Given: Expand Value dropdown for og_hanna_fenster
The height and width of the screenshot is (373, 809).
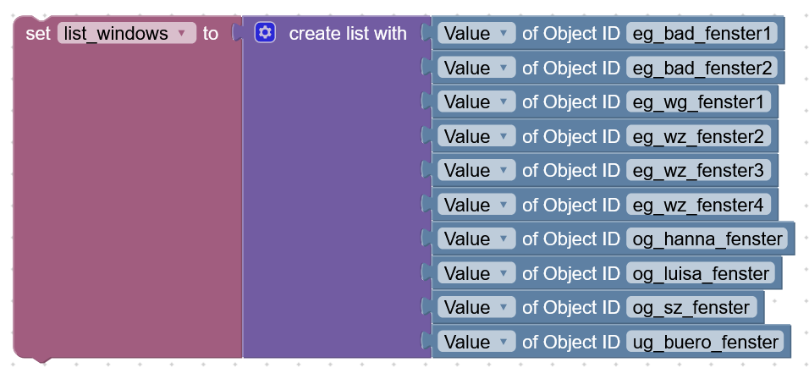Looking at the screenshot, I should click(476, 239).
